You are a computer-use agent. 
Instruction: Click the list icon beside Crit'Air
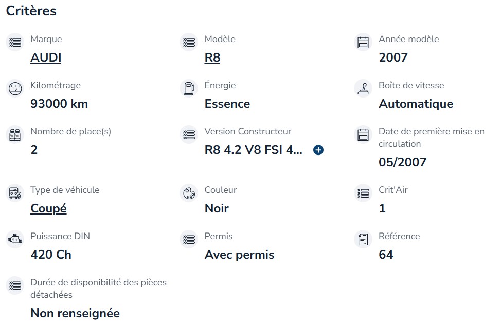(363, 193)
